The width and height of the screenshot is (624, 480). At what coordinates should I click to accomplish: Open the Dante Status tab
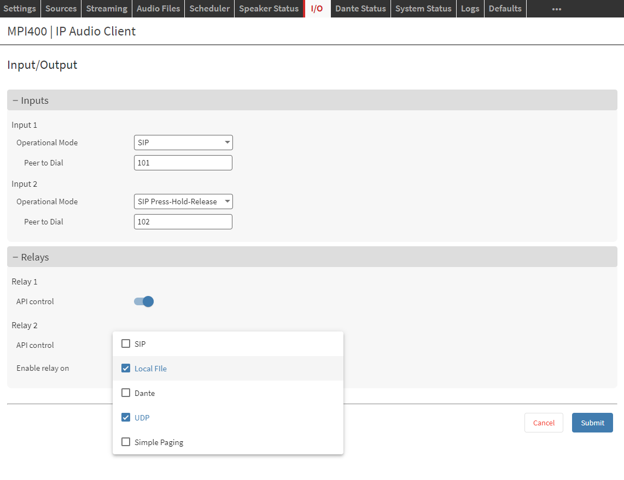click(360, 9)
